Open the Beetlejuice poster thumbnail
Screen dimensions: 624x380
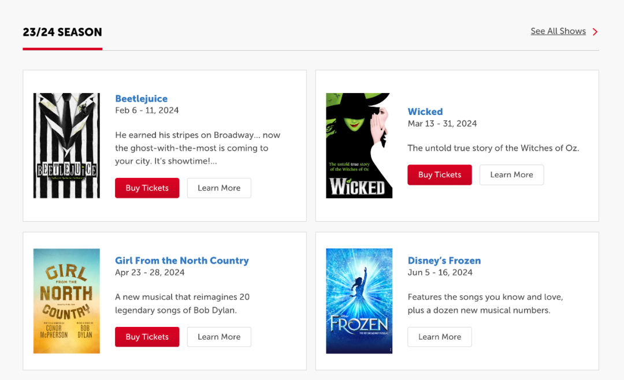pos(66,146)
